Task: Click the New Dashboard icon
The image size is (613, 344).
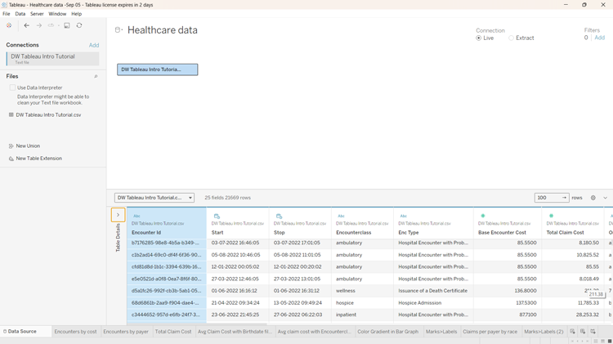Action: (x=583, y=332)
